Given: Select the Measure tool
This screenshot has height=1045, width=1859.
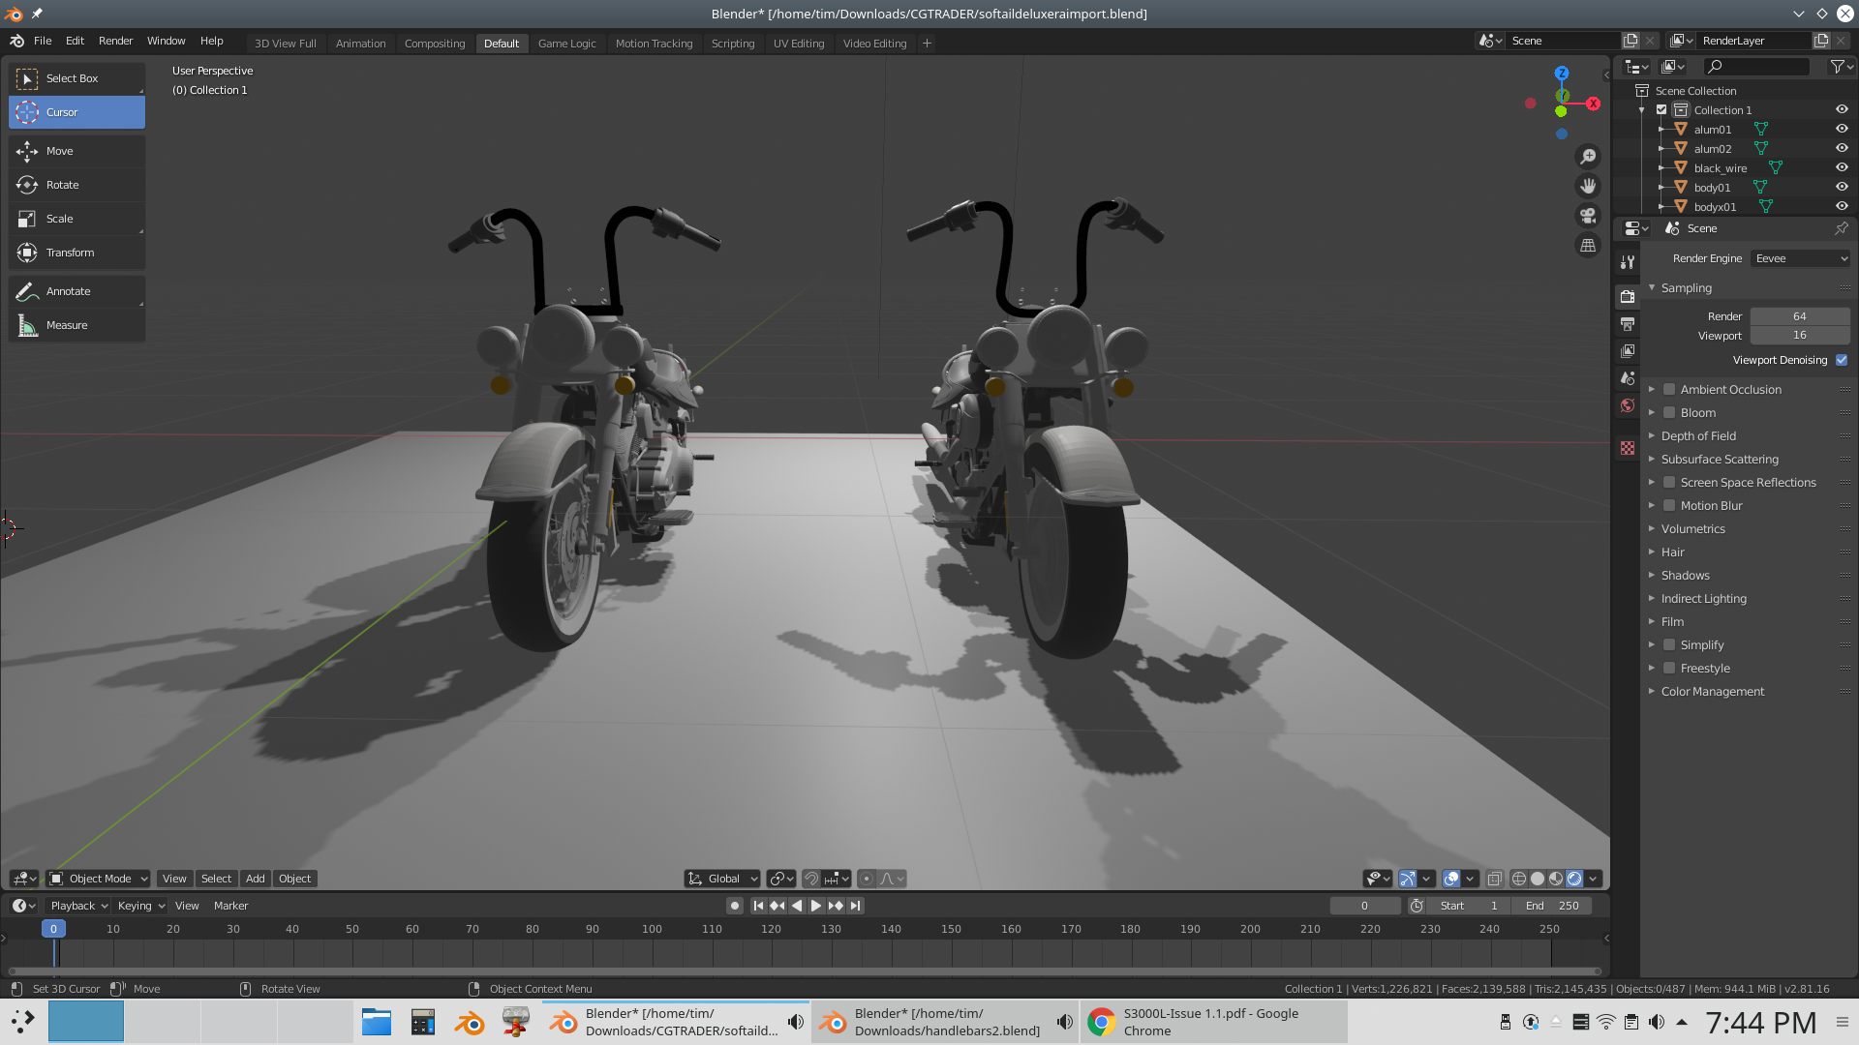Looking at the screenshot, I should click(66, 325).
